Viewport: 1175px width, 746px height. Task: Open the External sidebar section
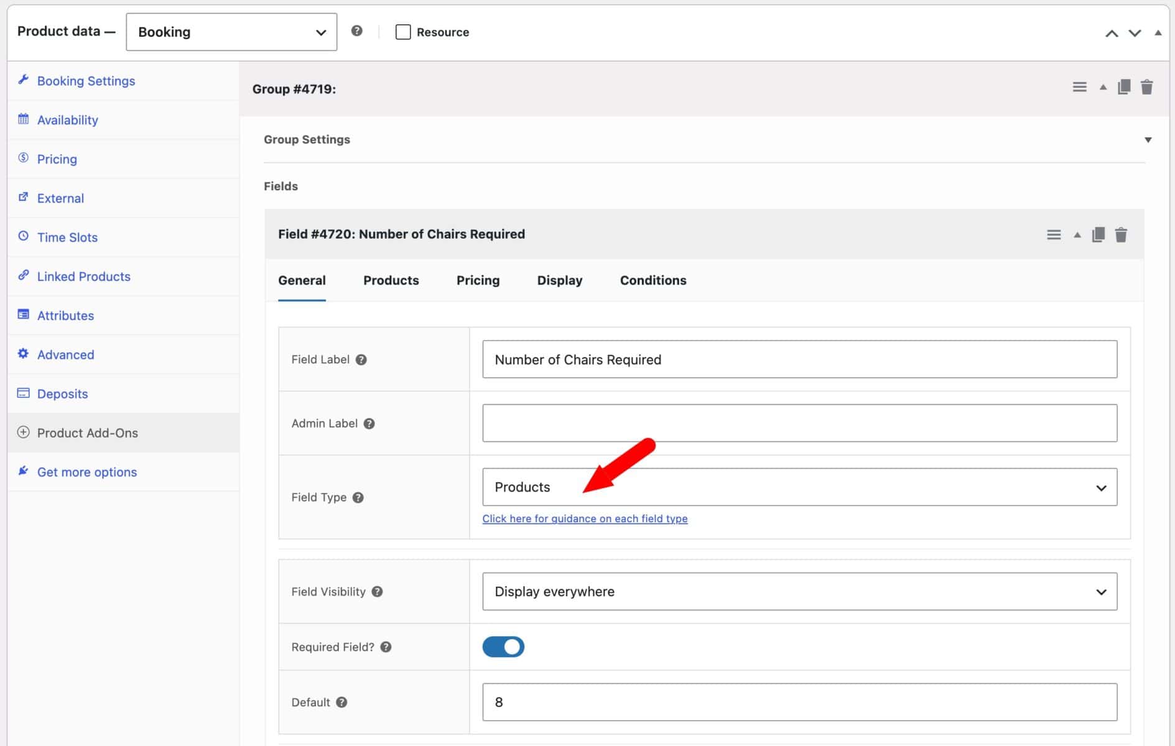(123, 198)
